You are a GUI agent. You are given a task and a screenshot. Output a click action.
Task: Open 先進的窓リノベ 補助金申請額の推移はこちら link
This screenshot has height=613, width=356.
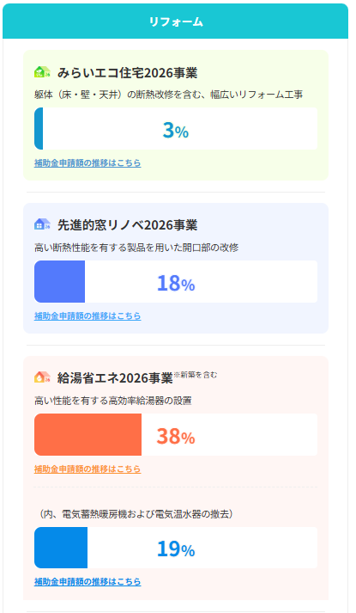(87, 316)
